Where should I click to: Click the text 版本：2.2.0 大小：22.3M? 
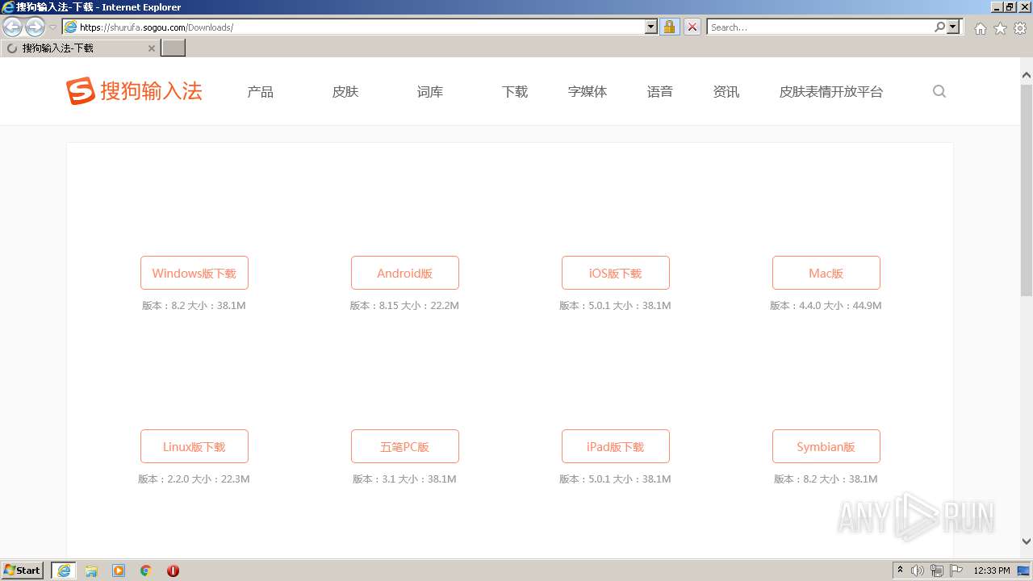coord(194,479)
